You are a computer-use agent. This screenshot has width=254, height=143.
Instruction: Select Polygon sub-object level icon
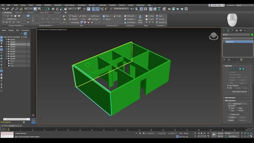pos(240,69)
